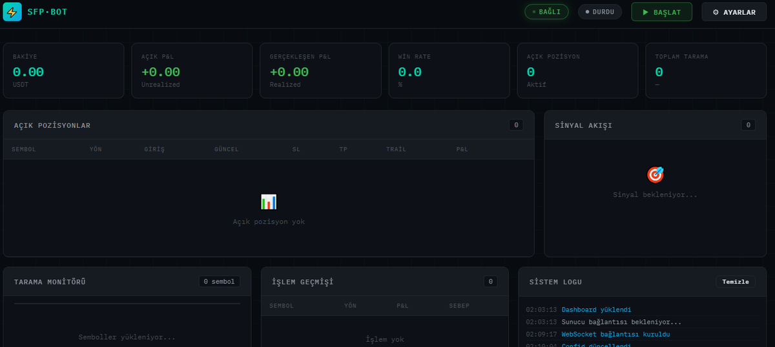This screenshot has width=775, height=347.
Task: Click the SL column header
Action: (x=296, y=149)
